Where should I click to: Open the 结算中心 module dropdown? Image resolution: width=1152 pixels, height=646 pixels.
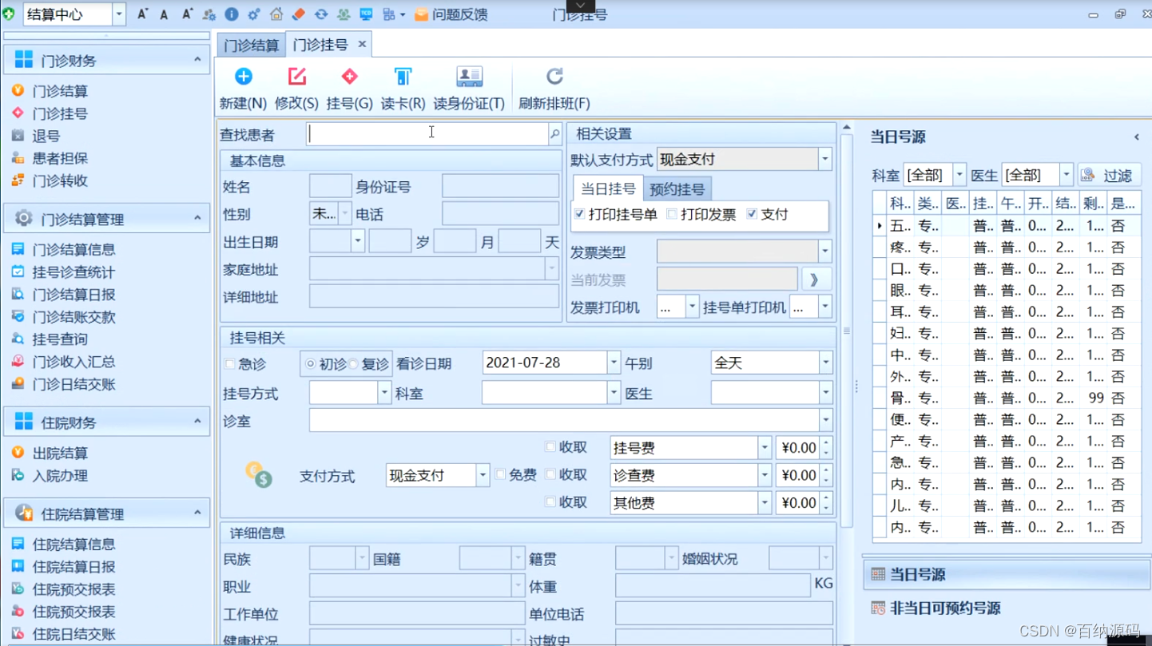pos(119,14)
